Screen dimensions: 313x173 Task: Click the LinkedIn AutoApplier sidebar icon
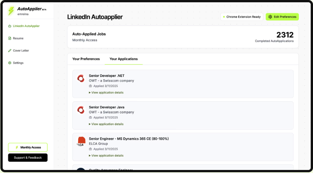click(10, 26)
